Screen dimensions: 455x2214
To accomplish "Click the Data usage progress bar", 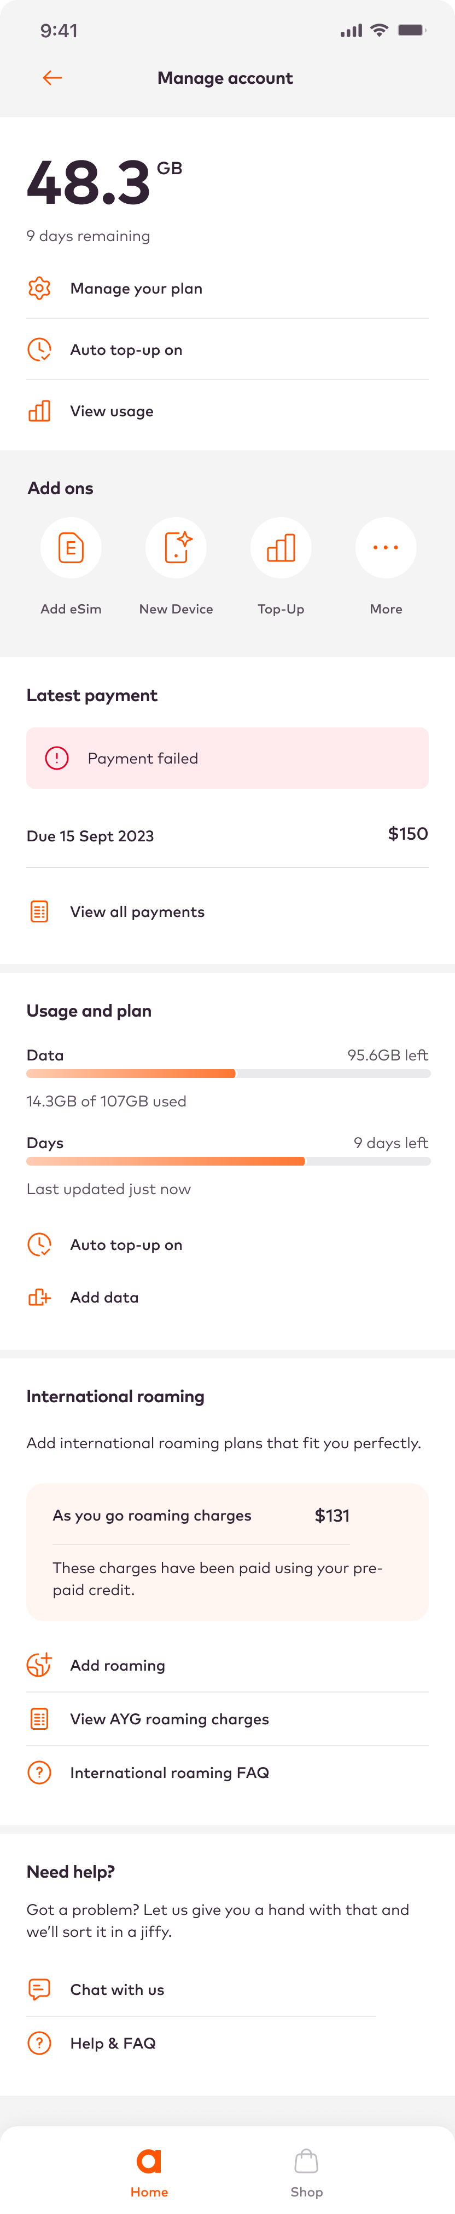I will click(x=227, y=1074).
